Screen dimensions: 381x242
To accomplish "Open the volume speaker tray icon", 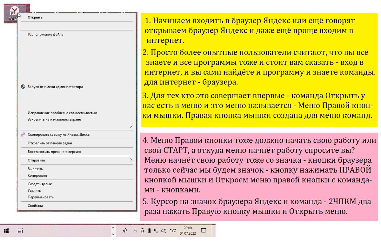I will click(x=164, y=231).
